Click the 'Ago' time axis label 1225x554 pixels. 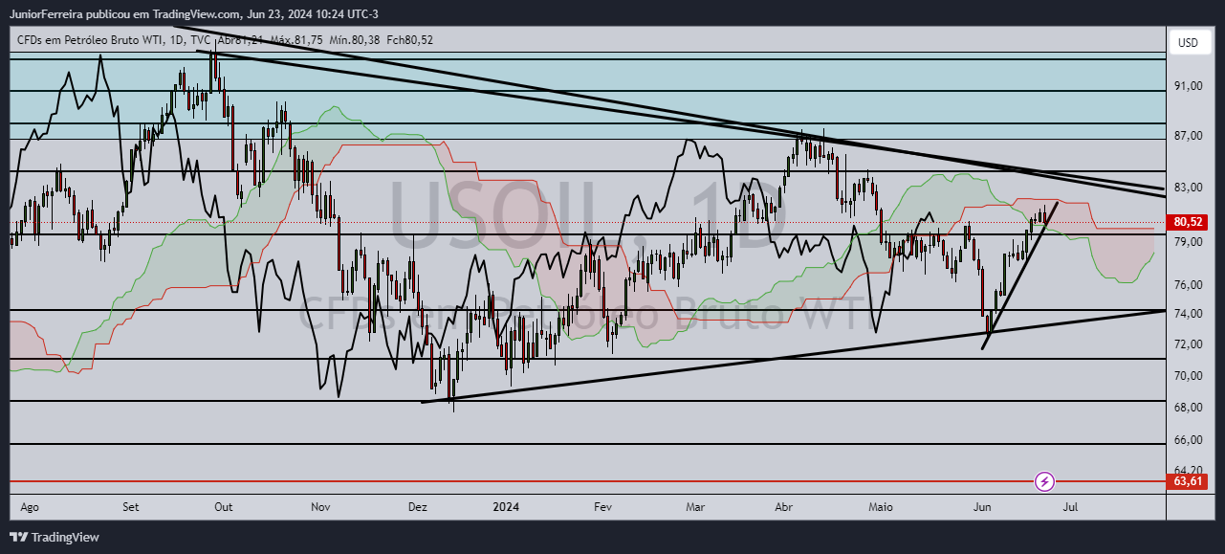30,507
